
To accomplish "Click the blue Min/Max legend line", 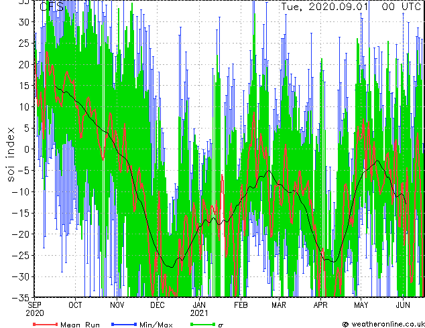I will pos(124,324).
